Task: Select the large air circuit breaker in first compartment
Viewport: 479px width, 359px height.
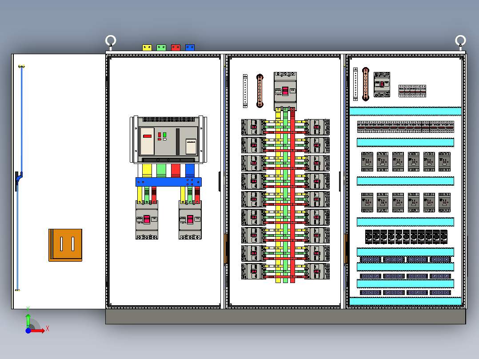Action: (168, 140)
